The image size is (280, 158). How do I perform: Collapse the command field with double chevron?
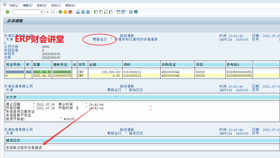48,12
